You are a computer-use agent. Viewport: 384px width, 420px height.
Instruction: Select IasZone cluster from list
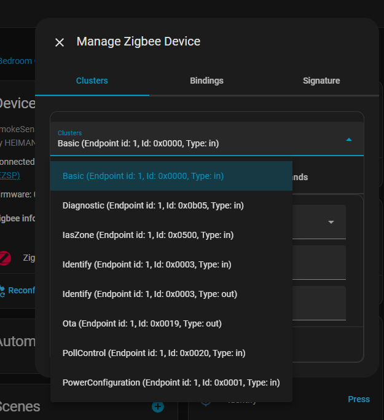click(147, 235)
